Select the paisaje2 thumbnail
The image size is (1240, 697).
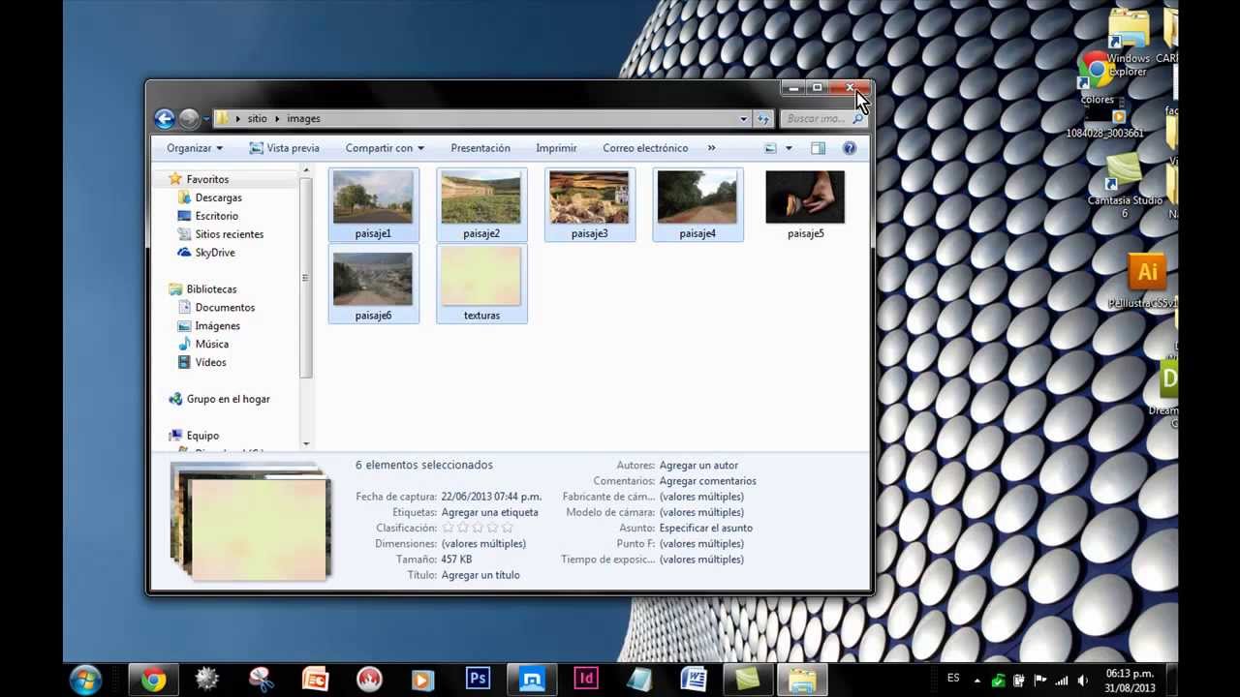click(x=481, y=204)
